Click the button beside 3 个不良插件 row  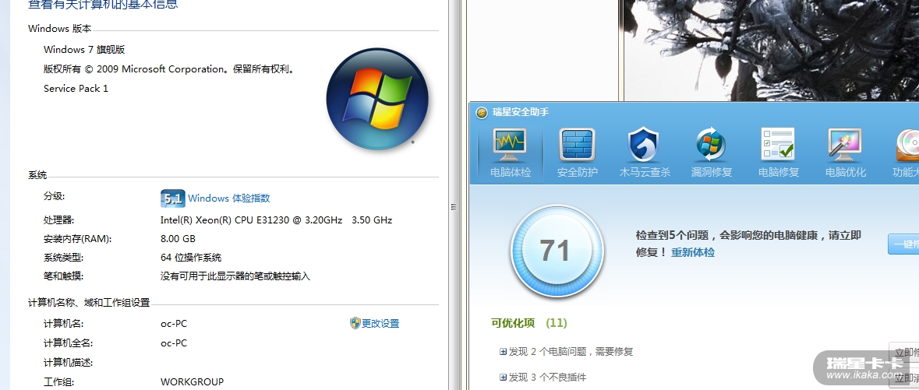click(x=903, y=377)
